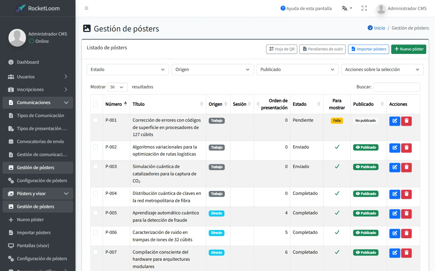Click the Inicio breadcrumb link
The image size is (435, 271).
coord(379,28)
